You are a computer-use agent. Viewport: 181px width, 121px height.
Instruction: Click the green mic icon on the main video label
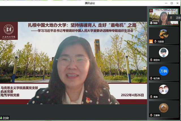coord(2,118)
